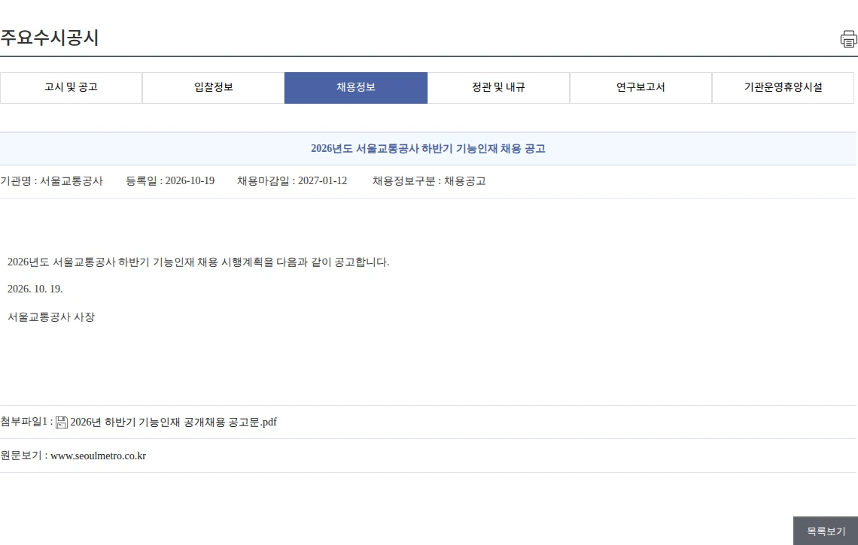Image resolution: width=858 pixels, height=545 pixels.
Task: Click the printer icon
Action: click(849, 39)
